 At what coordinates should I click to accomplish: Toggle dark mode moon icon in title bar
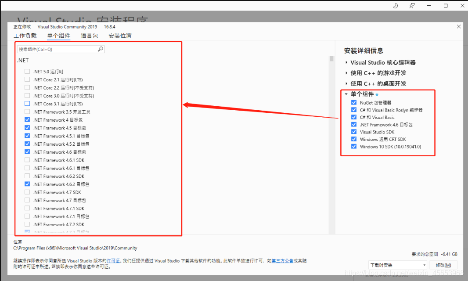click(x=396, y=6)
